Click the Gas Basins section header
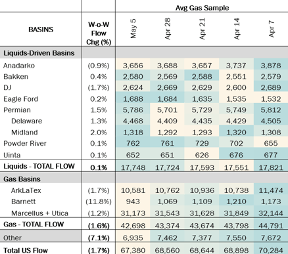Screen dimensions: 288x254 tap(22, 179)
